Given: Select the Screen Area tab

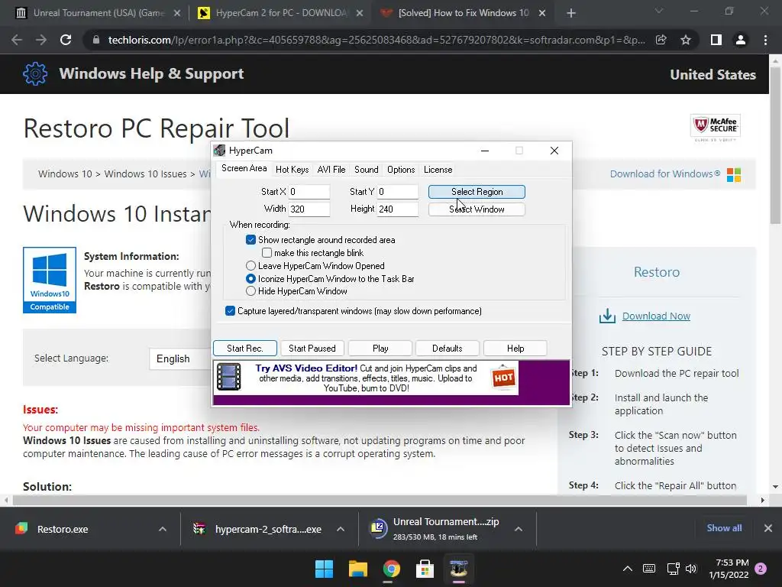Looking at the screenshot, I should click(x=244, y=169).
